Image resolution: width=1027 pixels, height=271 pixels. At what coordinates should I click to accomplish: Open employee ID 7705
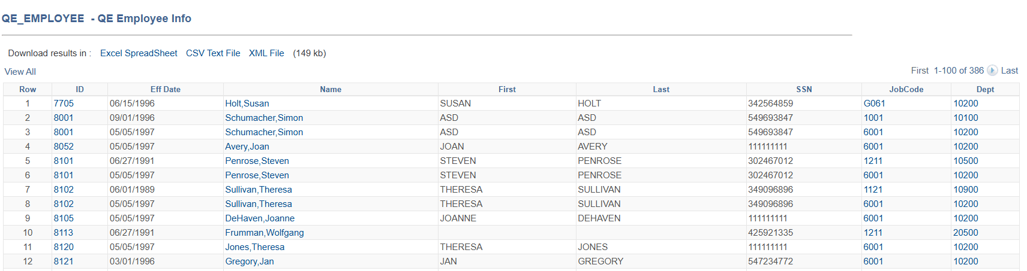tap(64, 103)
